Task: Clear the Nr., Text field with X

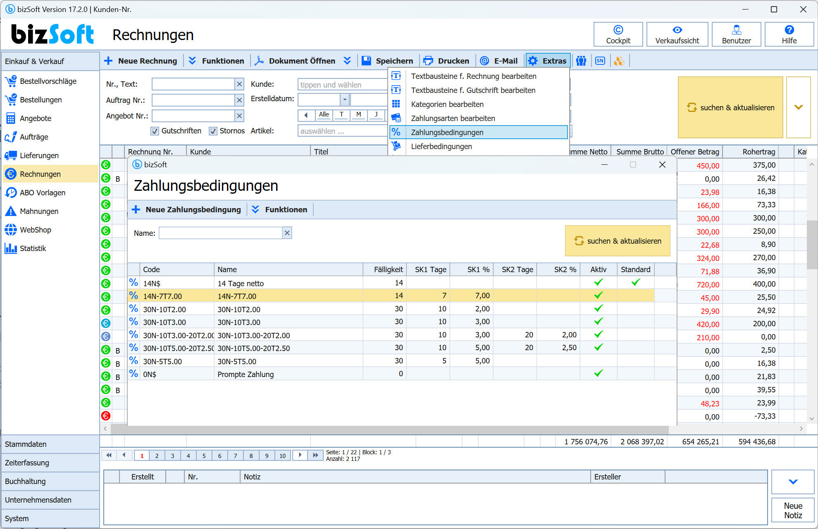Action: click(x=239, y=84)
